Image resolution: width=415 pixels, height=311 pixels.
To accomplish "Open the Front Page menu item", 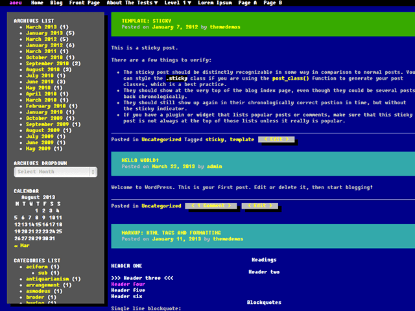I will pyautogui.click(x=84, y=3).
